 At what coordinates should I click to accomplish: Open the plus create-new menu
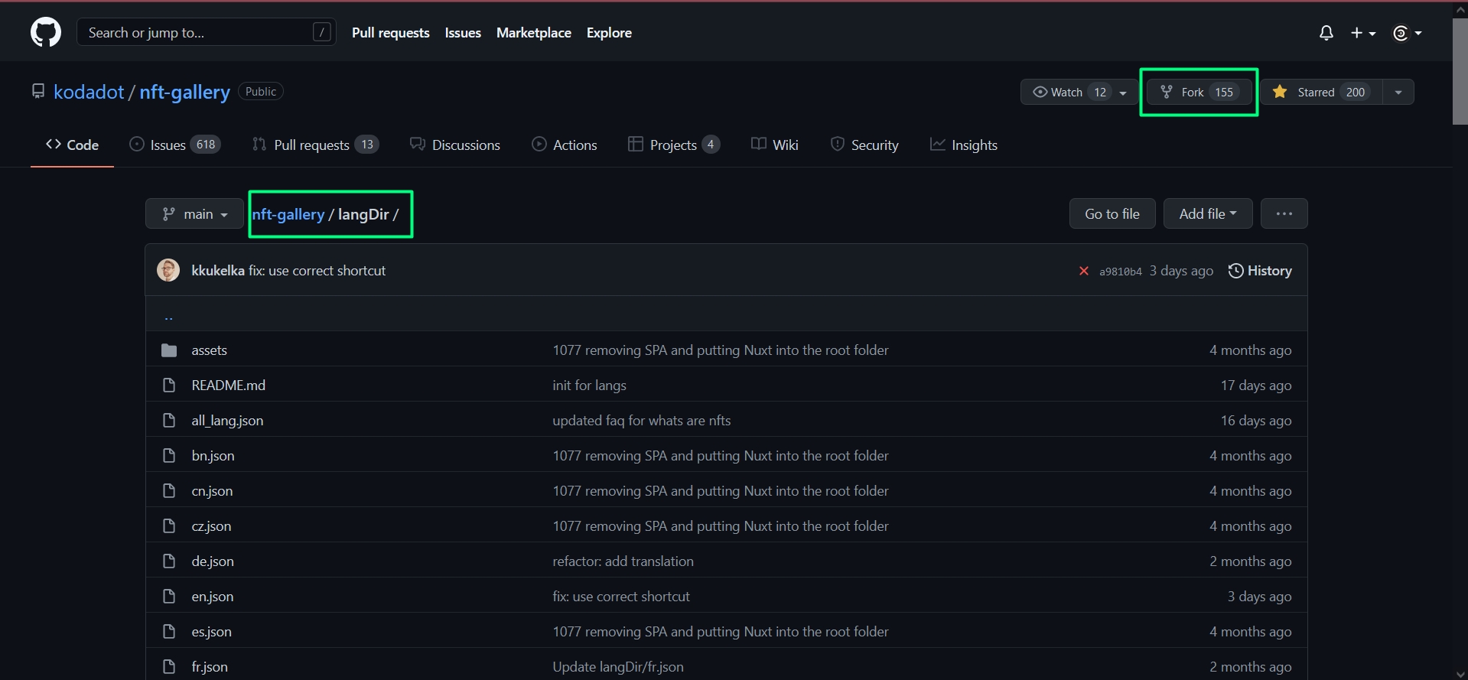coord(1362,33)
